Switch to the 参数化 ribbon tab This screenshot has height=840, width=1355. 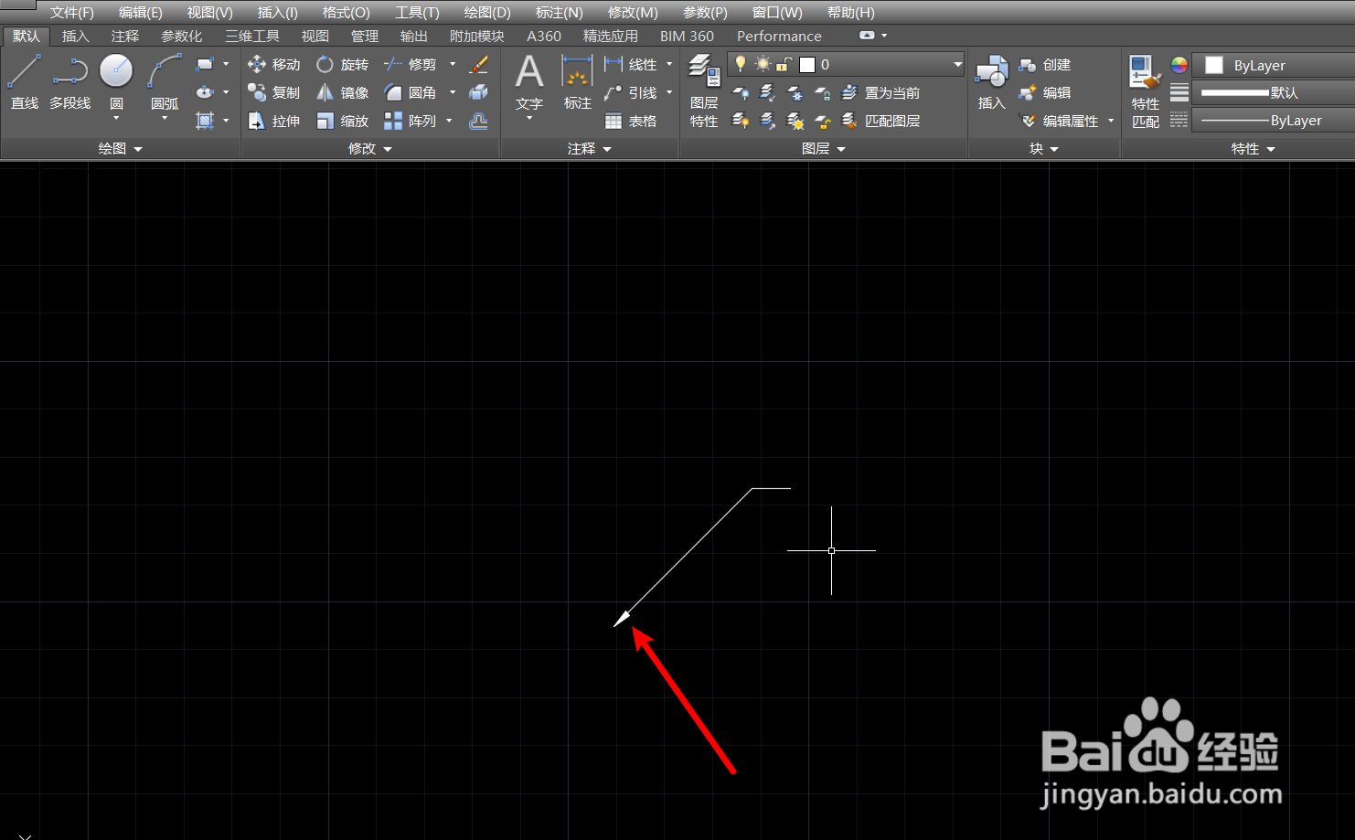182,36
